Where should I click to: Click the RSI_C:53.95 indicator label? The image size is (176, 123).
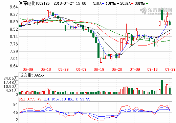pyautogui.click(x=79, y=99)
